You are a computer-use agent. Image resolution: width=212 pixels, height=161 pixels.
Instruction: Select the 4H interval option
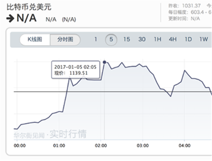point(173,39)
